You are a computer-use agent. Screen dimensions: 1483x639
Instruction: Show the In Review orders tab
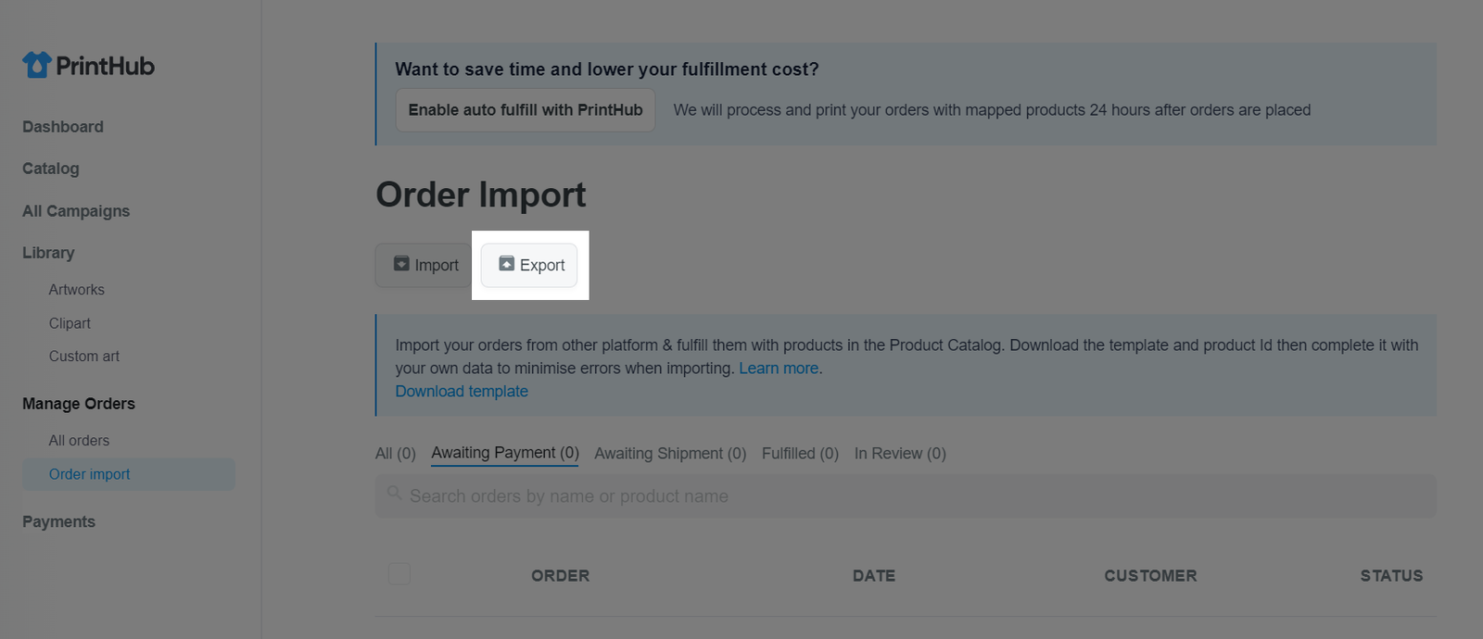(x=900, y=454)
